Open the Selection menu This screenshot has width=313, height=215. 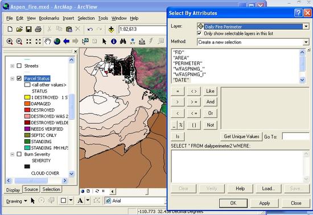[86, 18]
